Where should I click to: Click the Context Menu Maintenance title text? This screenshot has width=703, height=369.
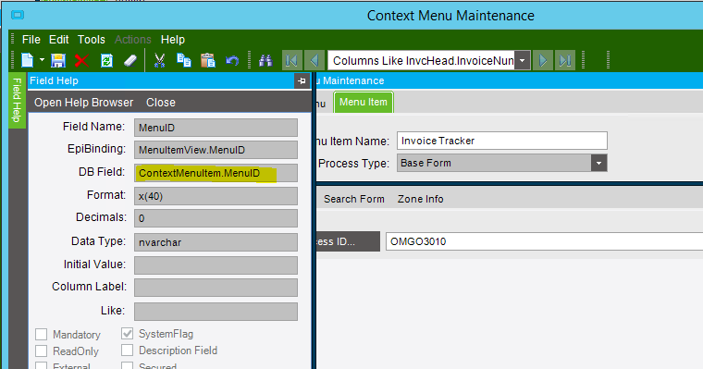coord(450,16)
